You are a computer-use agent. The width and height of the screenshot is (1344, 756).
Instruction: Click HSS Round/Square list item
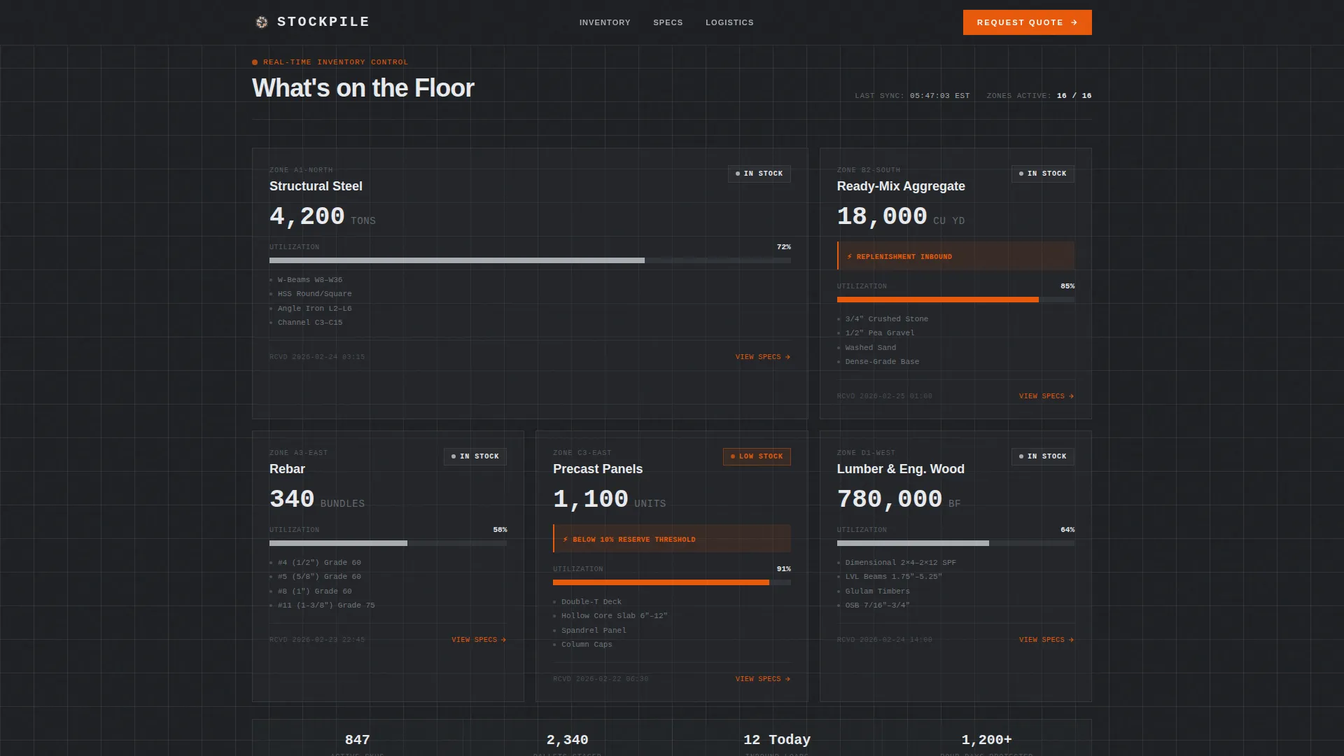pos(315,294)
